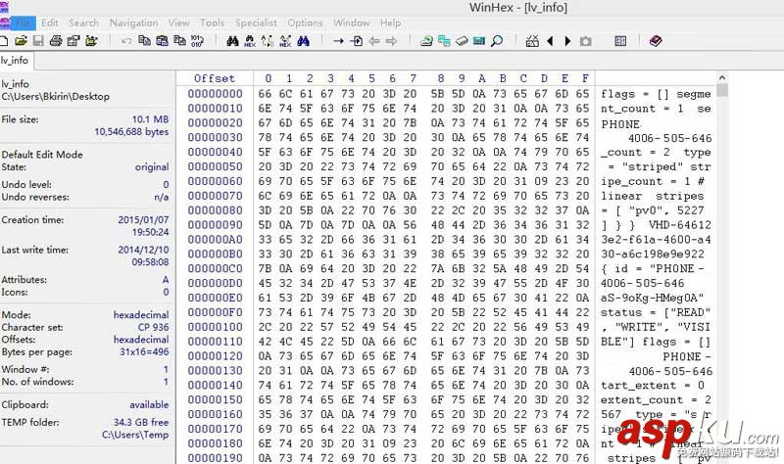784x464 pixels.
Task: Select the lv_info document tab
Action: pyautogui.click(x=15, y=61)
